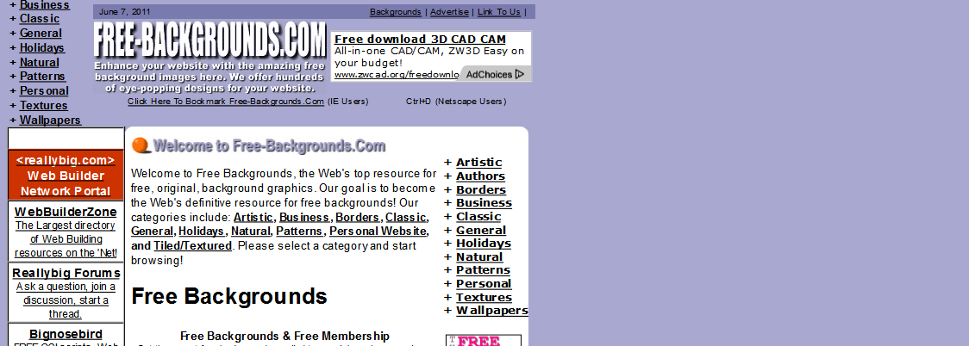The image size is (969, 346).
Task: Open the Free download 3D CAD CAM ad headline
Action: [x=420, y=40]
